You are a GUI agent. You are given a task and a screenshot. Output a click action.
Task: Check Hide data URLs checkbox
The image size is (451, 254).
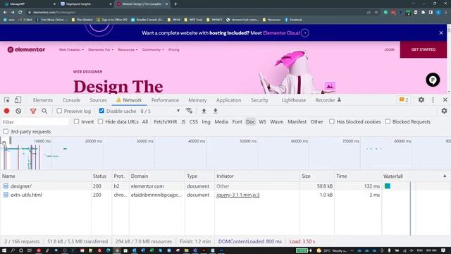coord(100,122)
